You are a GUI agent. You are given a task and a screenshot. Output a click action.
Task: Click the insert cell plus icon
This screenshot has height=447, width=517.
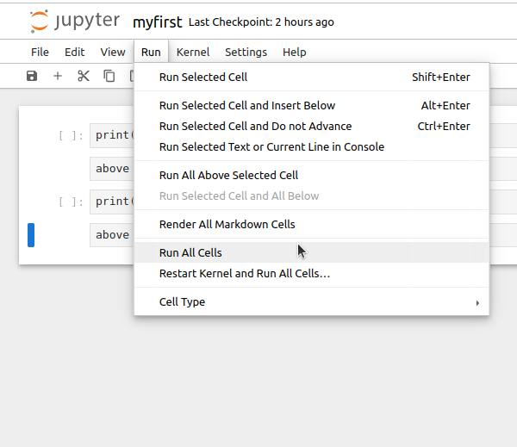[58, 76]
